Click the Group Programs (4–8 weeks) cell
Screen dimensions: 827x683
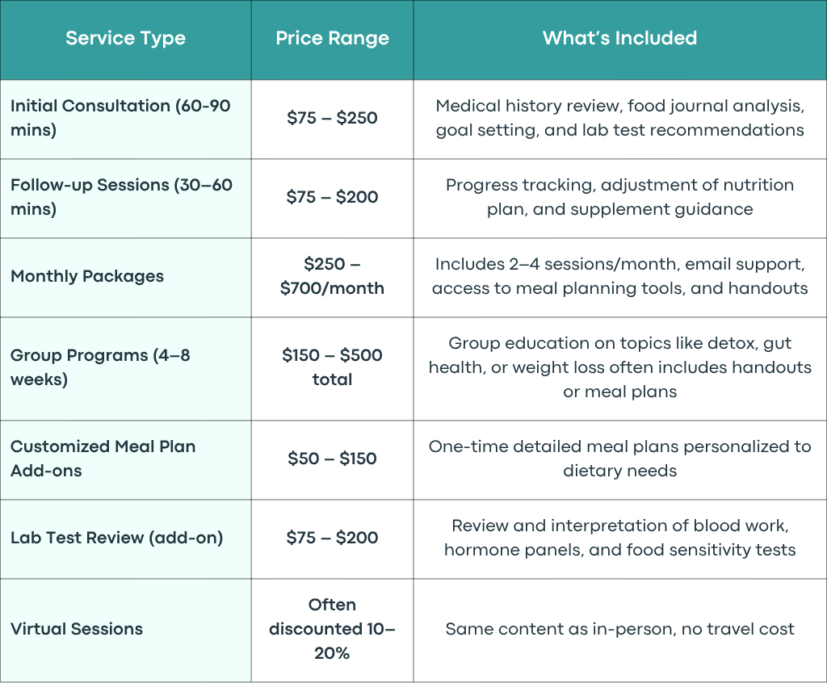coord(125,367)
